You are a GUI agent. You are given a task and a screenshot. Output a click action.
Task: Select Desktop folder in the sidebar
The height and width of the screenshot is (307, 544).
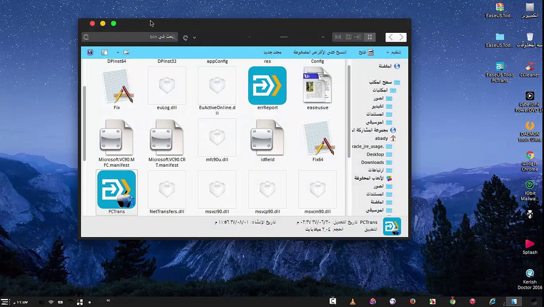tap(379, 154)
